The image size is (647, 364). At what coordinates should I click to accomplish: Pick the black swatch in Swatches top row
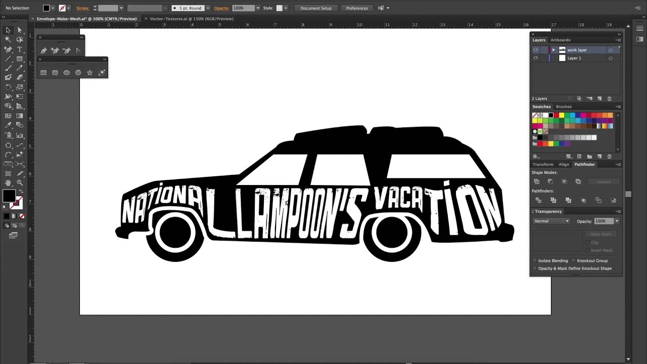[551, 115]
